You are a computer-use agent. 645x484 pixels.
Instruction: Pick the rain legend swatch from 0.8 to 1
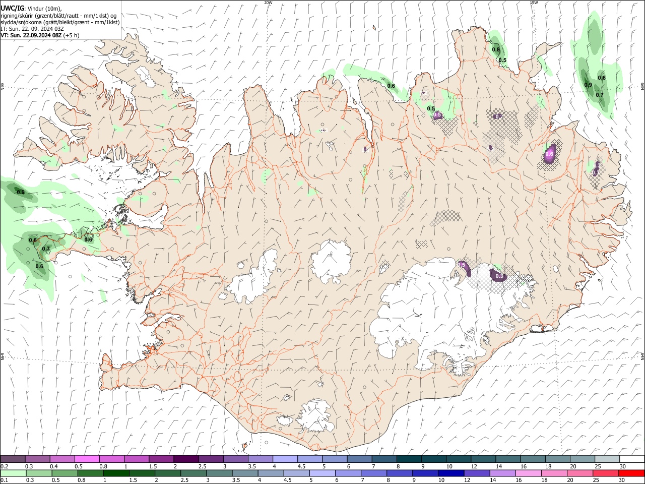coord(90,473)
